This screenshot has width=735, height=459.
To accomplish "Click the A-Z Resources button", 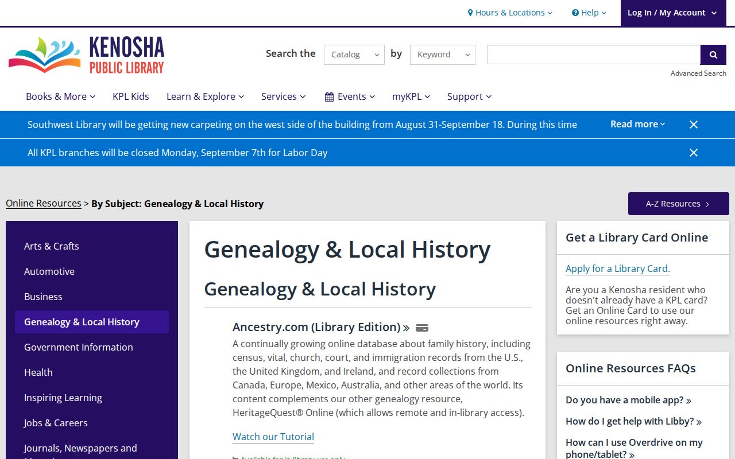I will [x=679, y=204].
